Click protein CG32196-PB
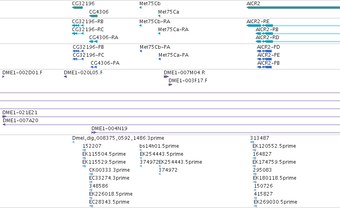 pyautogui.click(x=88, y=47)
